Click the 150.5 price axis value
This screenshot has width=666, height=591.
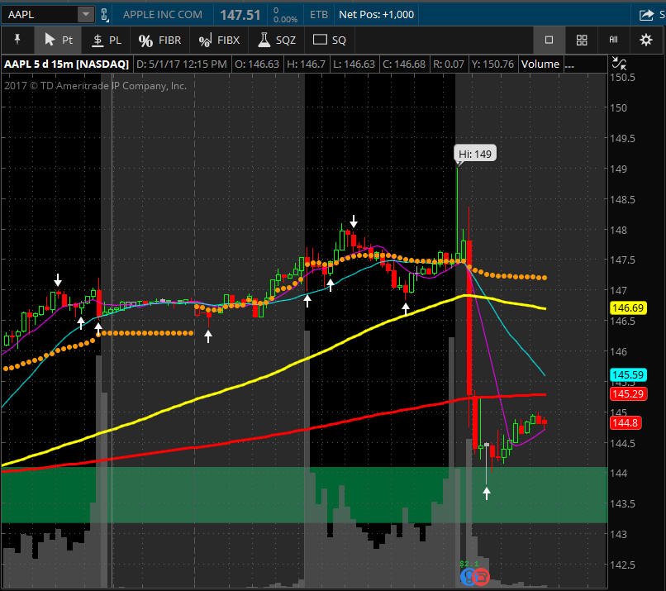click(622, 78)
